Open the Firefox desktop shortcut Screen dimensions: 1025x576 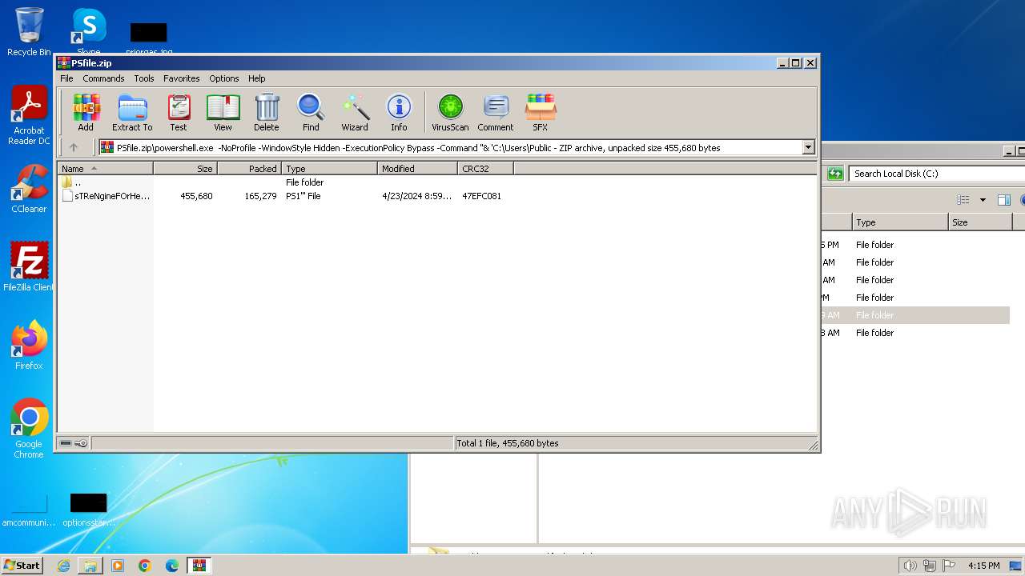tap(29, 345)
